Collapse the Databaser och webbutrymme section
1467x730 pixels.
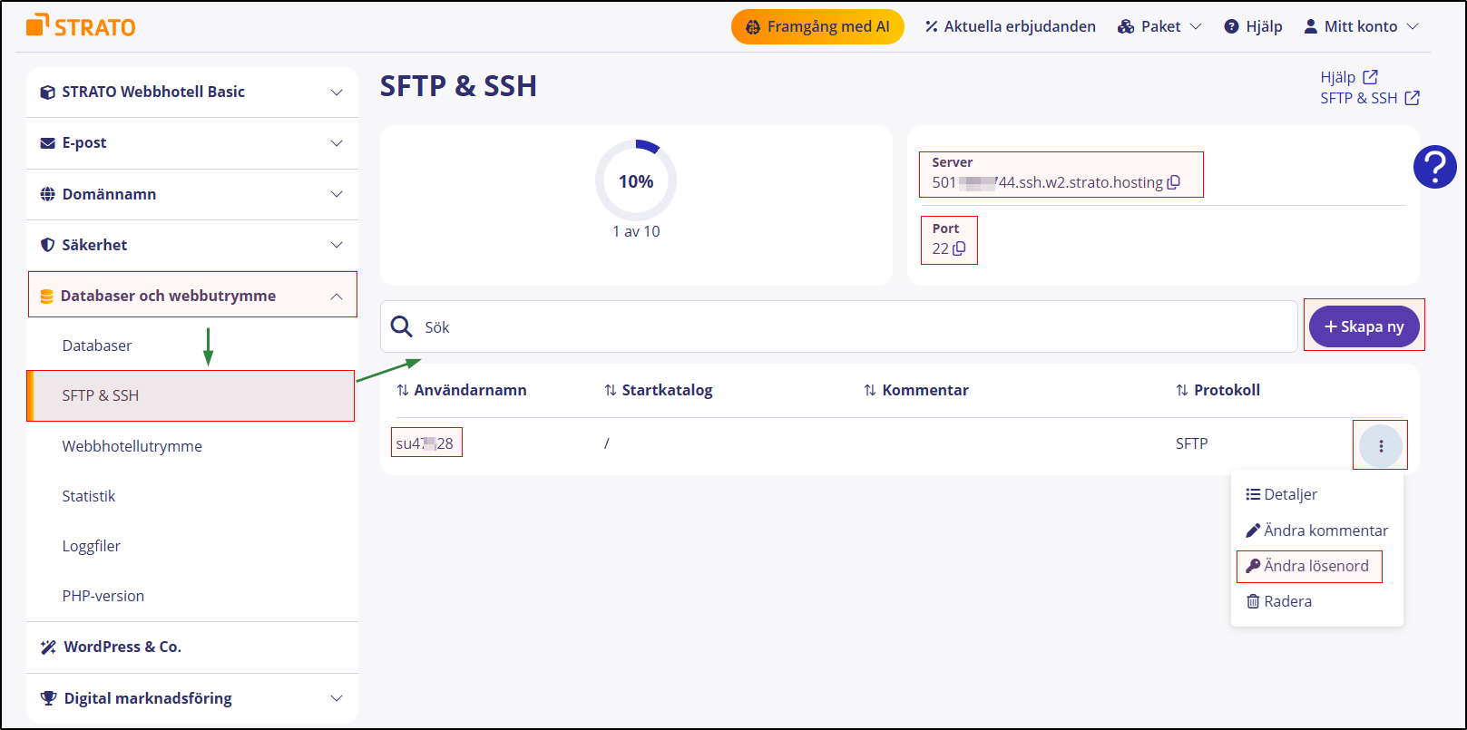click(336, 295)
